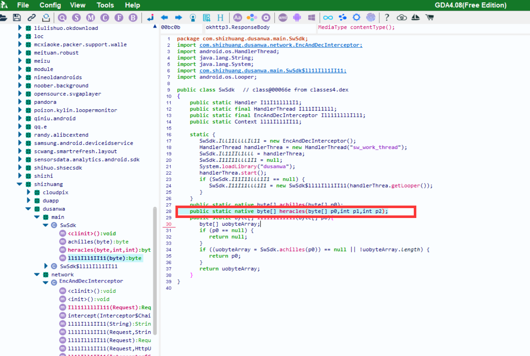Collapse the EncAndDecInterceptor class node
This screenshot has width=530, height=356.
pos(46,283)
